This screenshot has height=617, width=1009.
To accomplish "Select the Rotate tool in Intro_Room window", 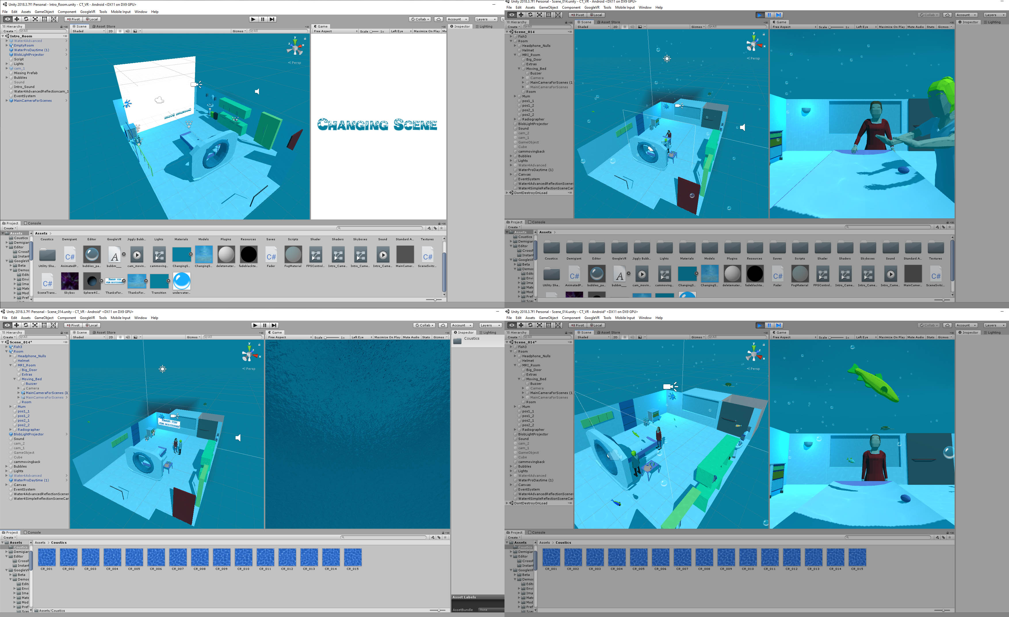I will point(26,19).
